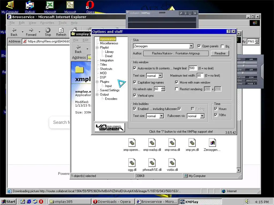Click XMPlay wrench options icon

(181, 13)
